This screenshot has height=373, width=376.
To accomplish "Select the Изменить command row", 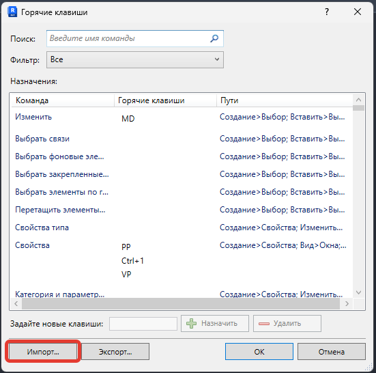I will tap(182, 118).
